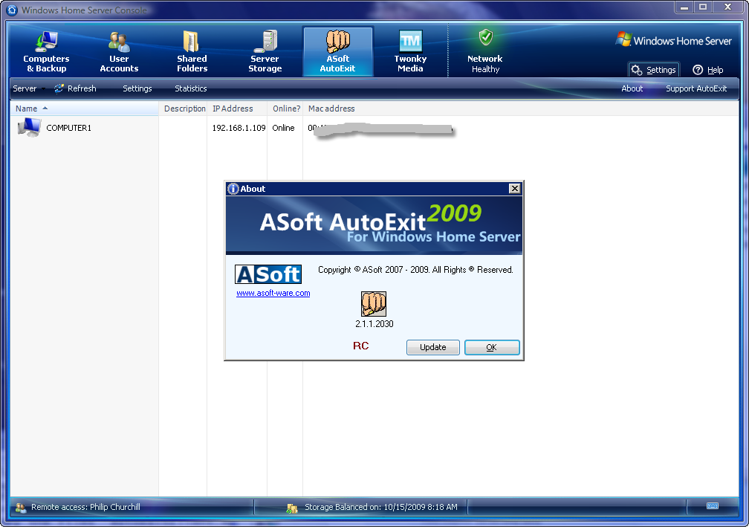Click the Online status of COMPUTER1
Viewport: 749px width, 527px height.
[283, 128]
